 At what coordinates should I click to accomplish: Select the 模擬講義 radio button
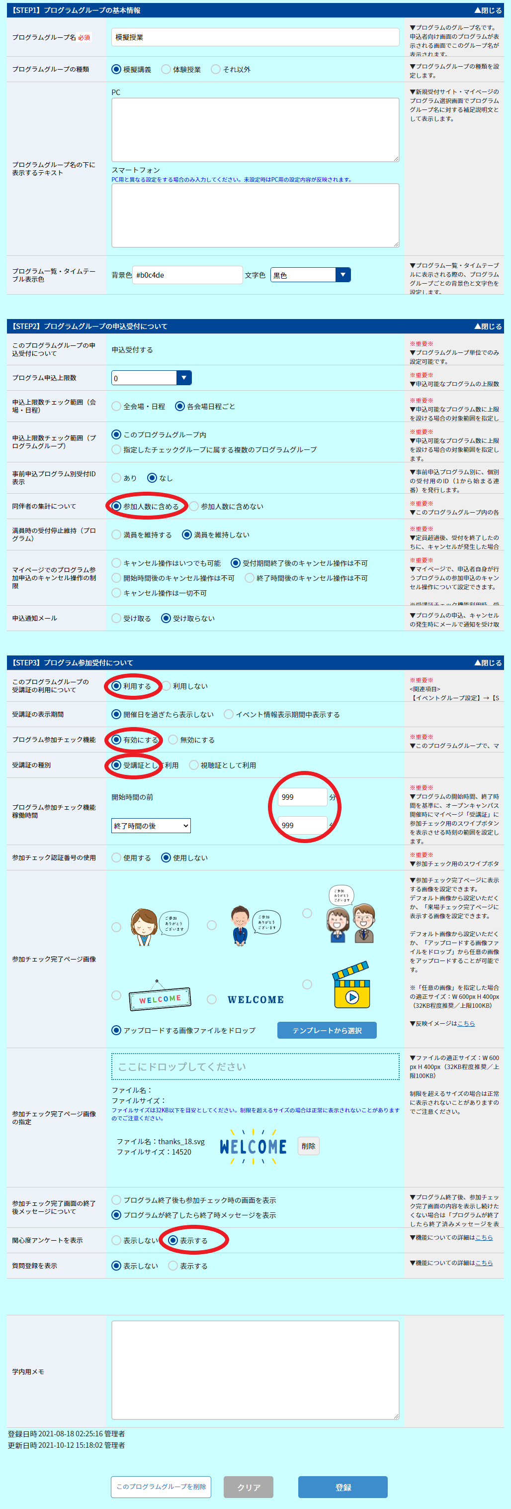click(x=116, y=69)
